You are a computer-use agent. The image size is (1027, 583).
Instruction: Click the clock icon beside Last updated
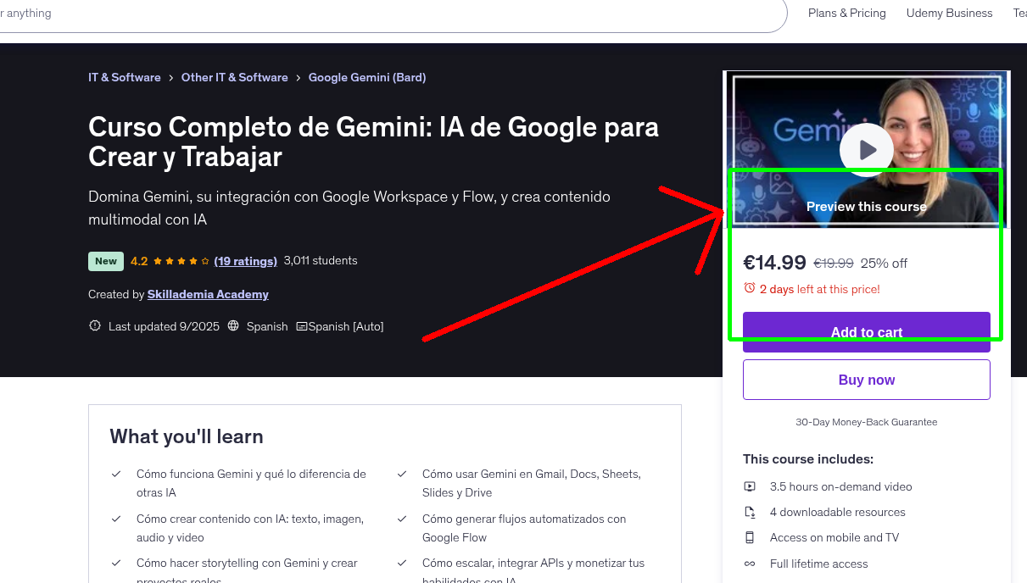pos(94,325)
